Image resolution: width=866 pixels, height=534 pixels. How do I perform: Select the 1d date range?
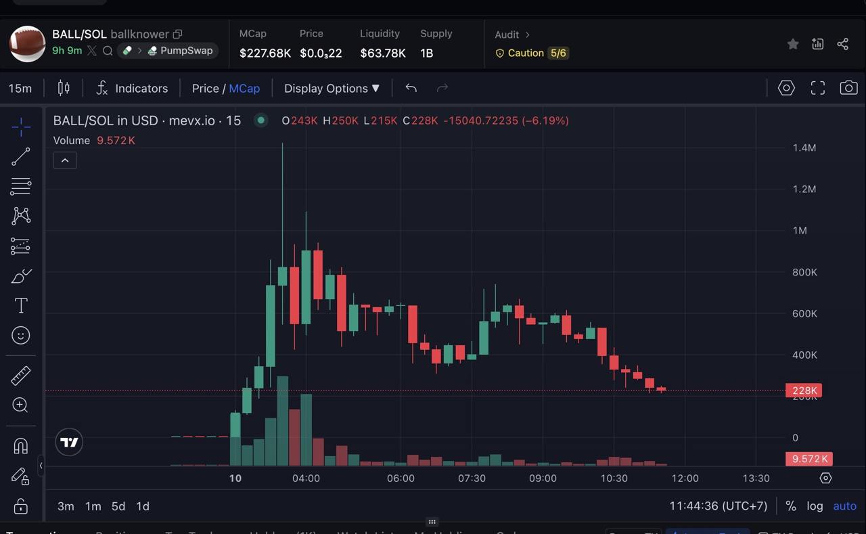click(143, 506)
